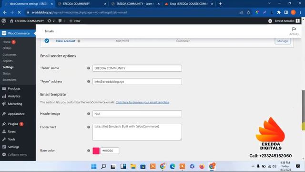This screenshot has width=305, height=172.
Task: Open WooCommerce Extensions submenu
Action: (10, 80)
